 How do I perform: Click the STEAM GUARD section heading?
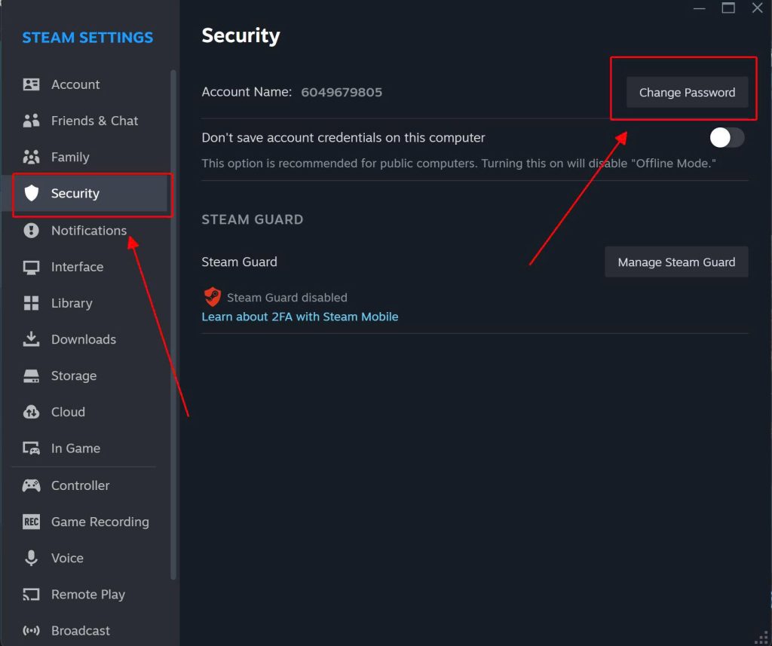252,219
